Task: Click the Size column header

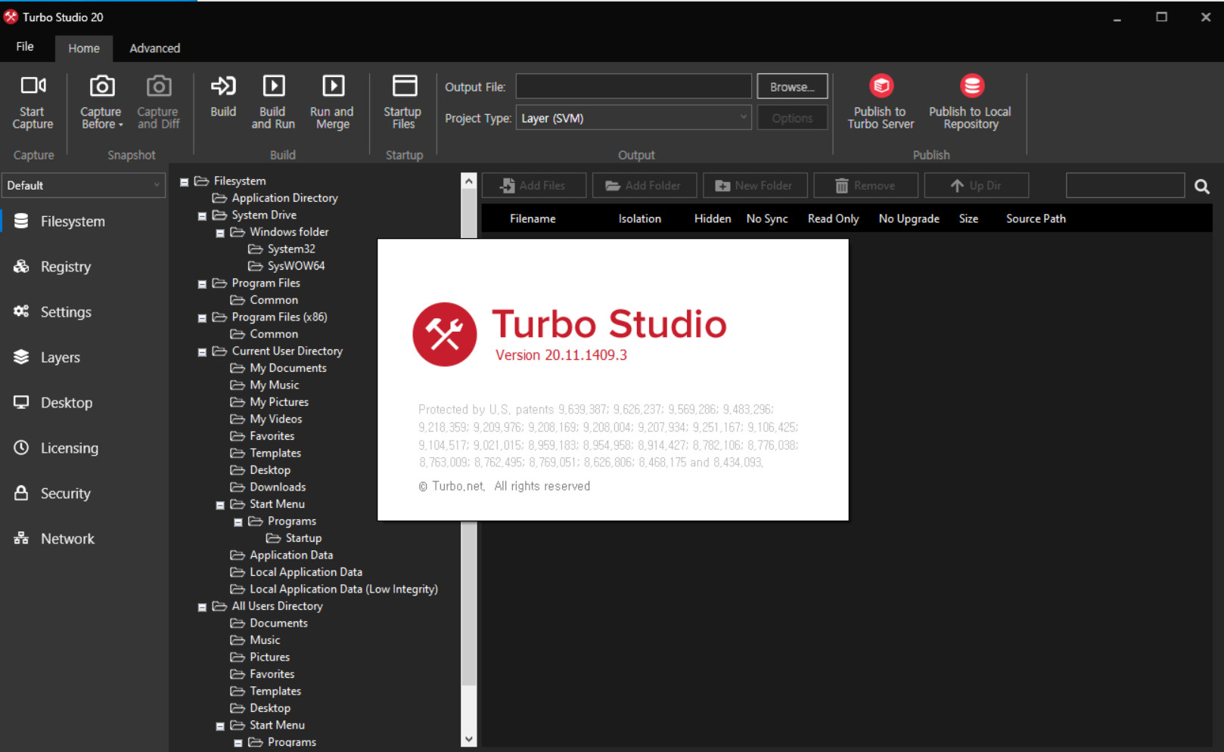Action: pyautogui.click(x=968, y=218)
